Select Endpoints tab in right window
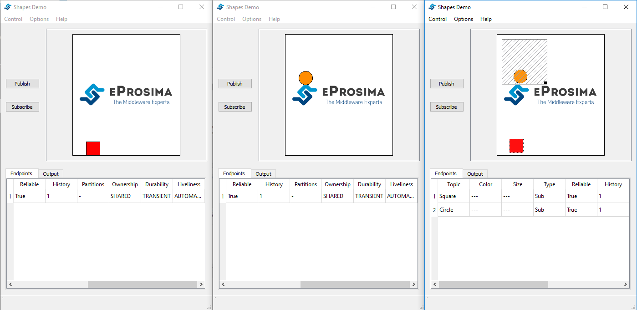637x310 pixels. pyautogui.click(x=446, y=173)
